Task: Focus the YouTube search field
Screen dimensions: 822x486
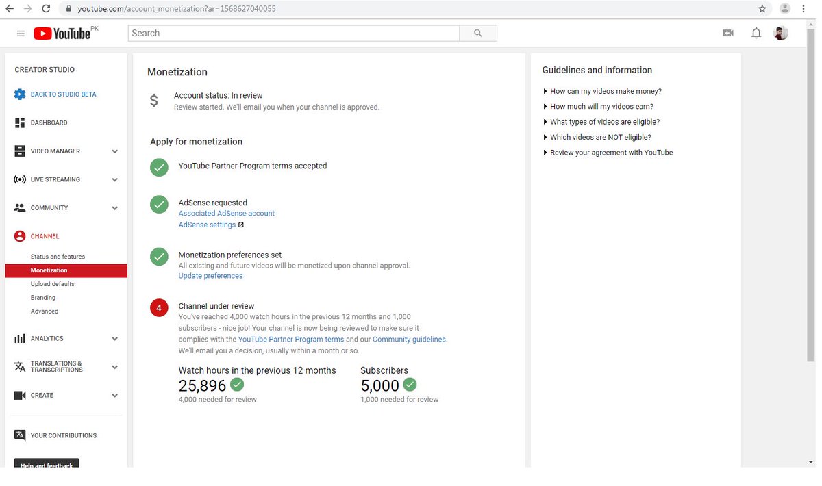Action: [294, 33]
